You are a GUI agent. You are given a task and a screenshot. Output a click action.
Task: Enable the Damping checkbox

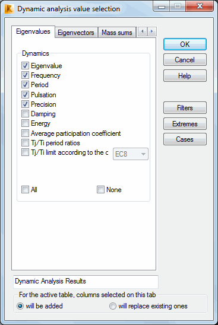pos(25,114)
